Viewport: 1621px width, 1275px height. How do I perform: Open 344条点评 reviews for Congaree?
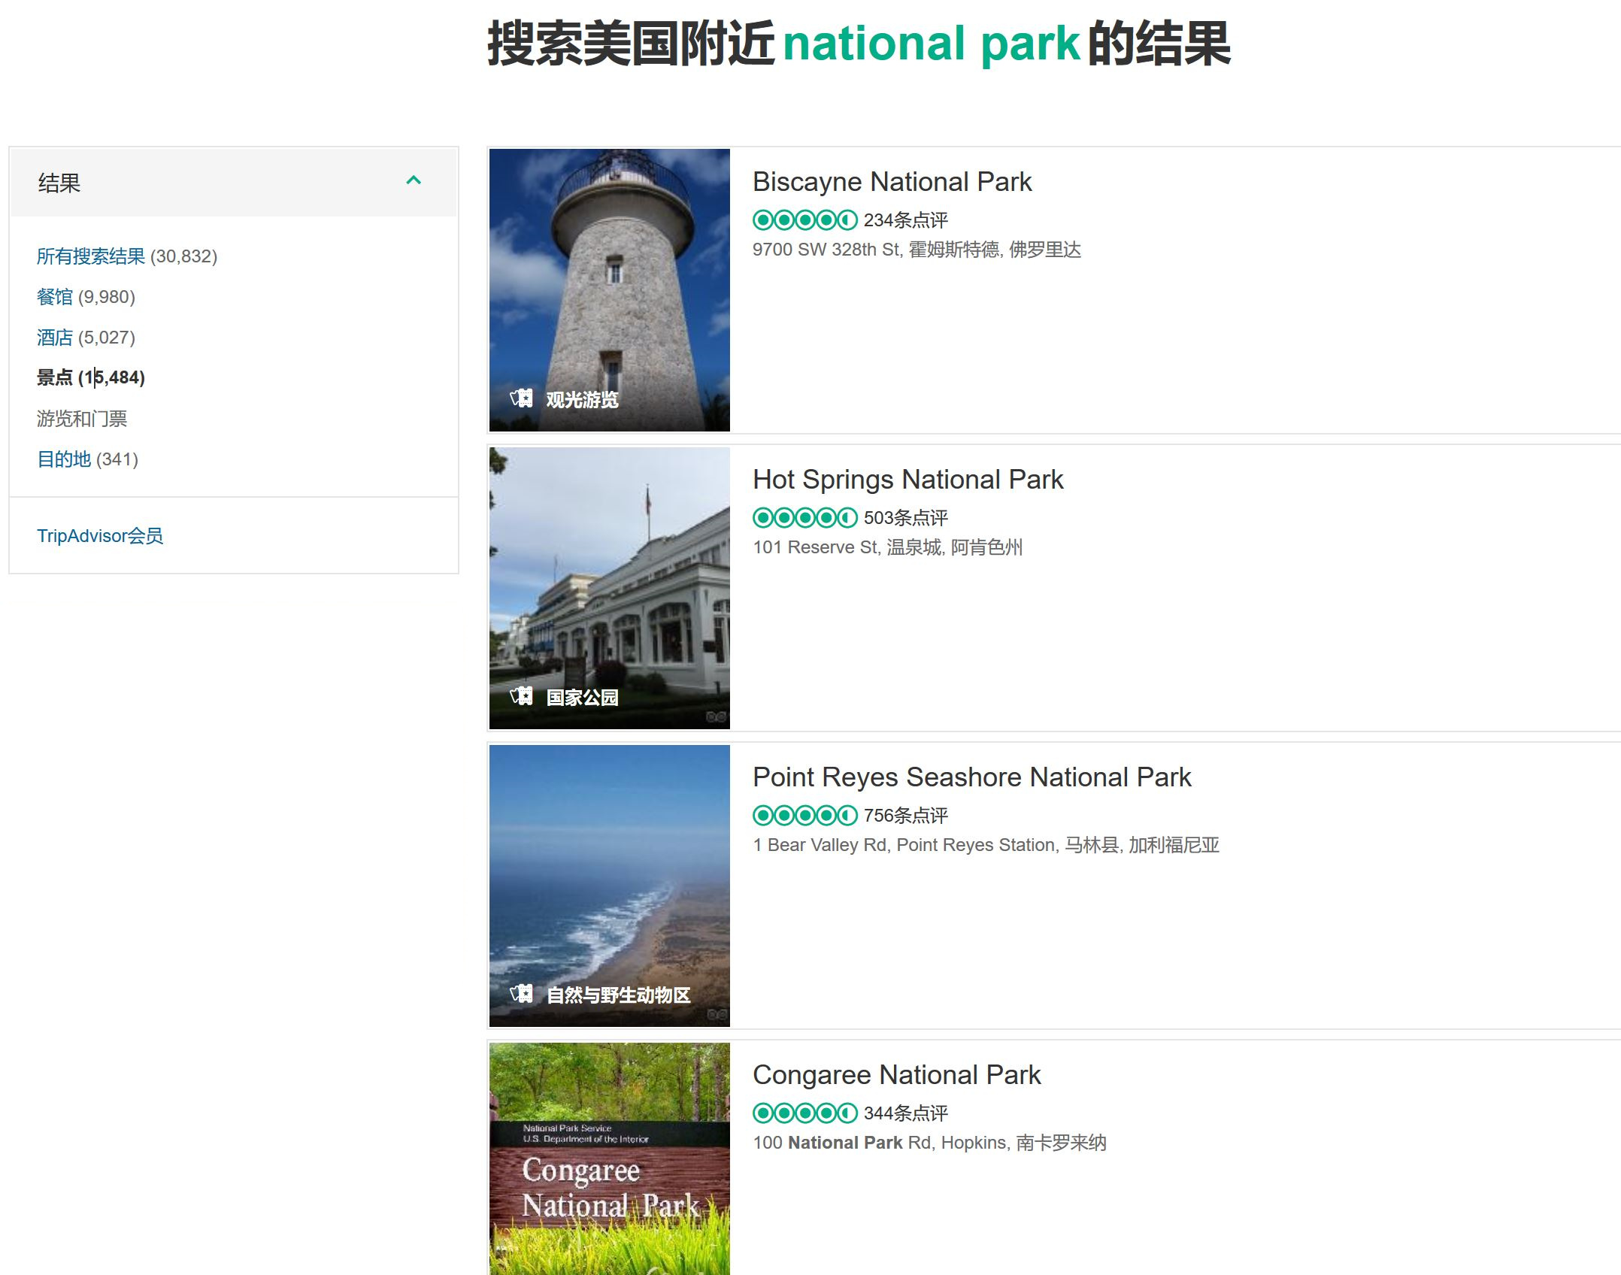pyautogui.click(x=905, y=1113)
